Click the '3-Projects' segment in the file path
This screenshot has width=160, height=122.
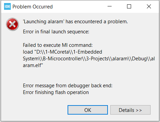point(97,59)
